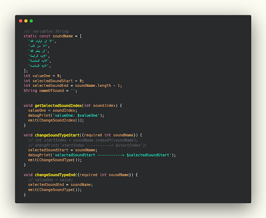Viewport: 266px width, 218px height.
Task: Click the first Arabic string in the list
Action: pyautogui.click(x=42, y=41)
